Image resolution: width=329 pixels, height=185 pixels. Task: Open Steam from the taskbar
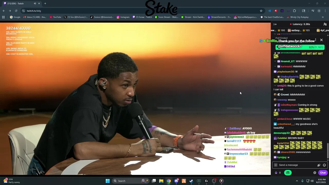pyautogui.click(x=191, y=181)
